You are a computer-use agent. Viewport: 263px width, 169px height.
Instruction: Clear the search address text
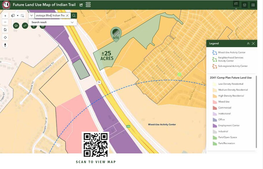point(67,16)
